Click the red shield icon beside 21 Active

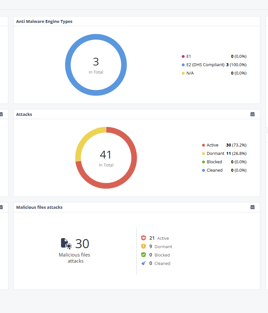[x=144, y=238]
